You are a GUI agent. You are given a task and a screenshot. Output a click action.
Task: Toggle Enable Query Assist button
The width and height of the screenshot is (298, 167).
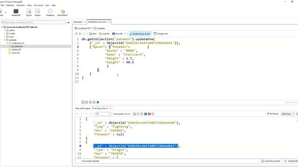coord(140,34)
